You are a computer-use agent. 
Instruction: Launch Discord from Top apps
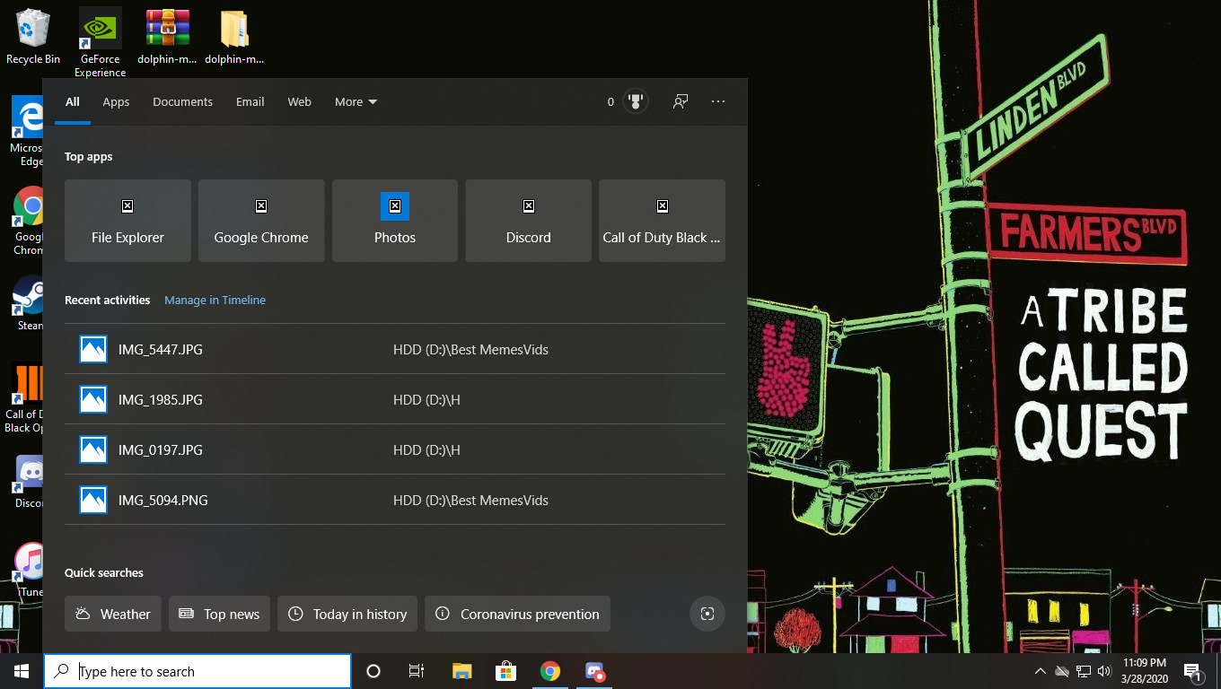click(x=529, y=221)
